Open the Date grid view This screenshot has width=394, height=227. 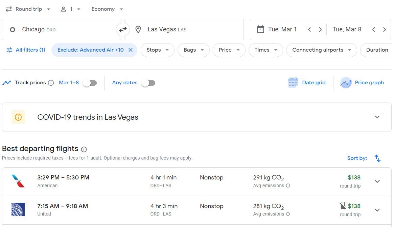[306, 83]
